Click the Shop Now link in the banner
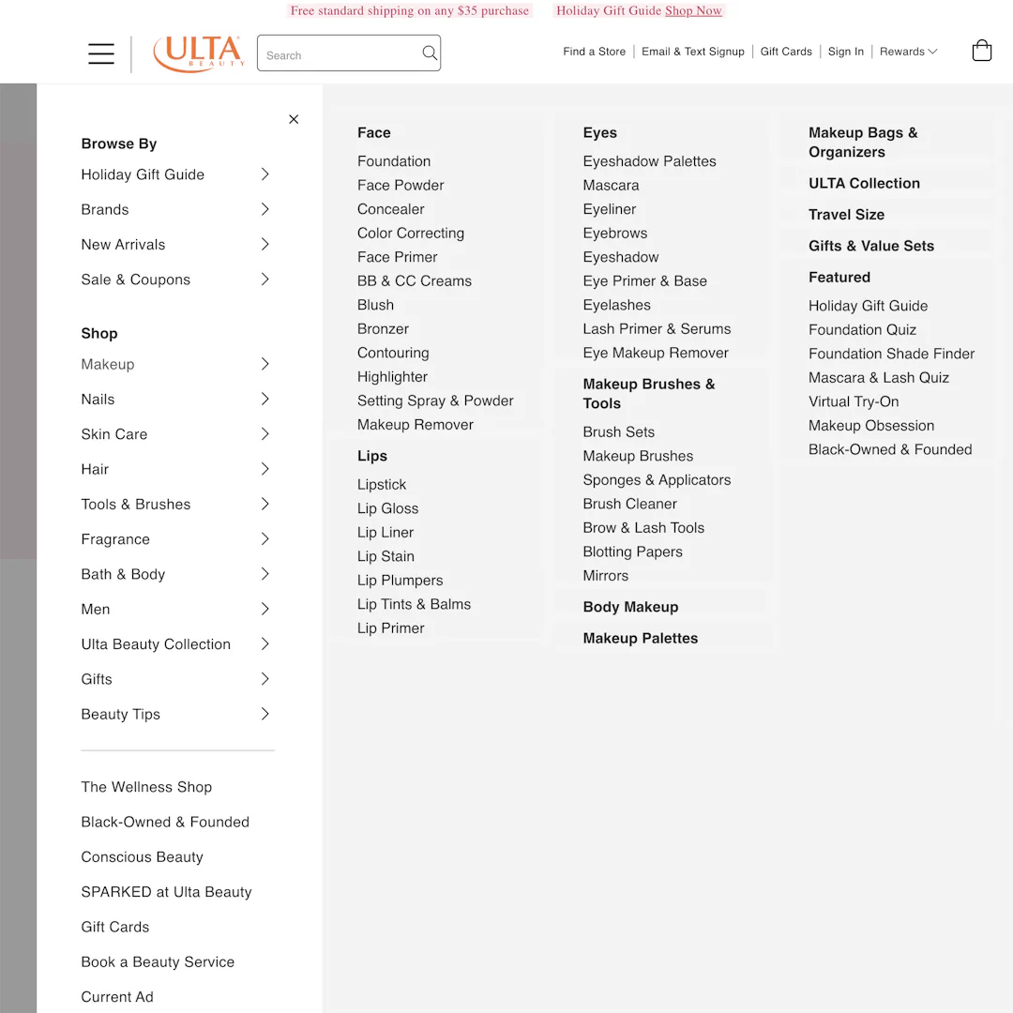 (x=693, y=10)
